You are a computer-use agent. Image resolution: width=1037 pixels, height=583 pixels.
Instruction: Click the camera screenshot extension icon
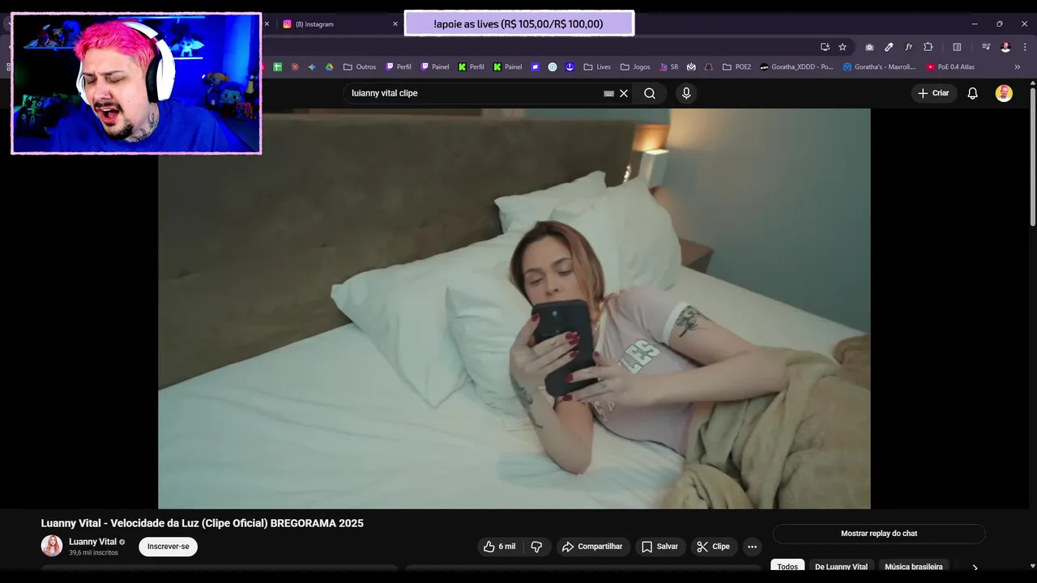tap(869, 47)
